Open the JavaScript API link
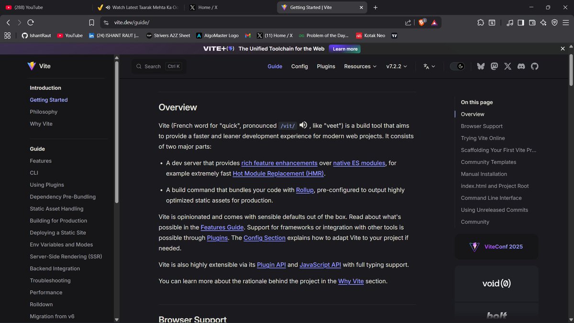574x323 pixels. coord(320,265)
